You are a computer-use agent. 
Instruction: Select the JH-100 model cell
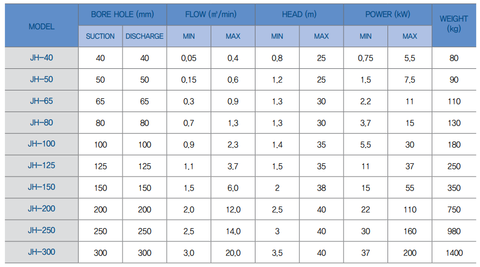(42, 144)
